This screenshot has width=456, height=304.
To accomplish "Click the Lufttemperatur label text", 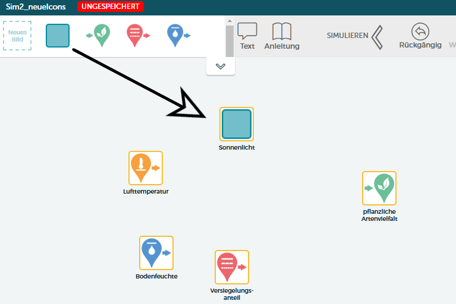I will [x=146, y=192].
